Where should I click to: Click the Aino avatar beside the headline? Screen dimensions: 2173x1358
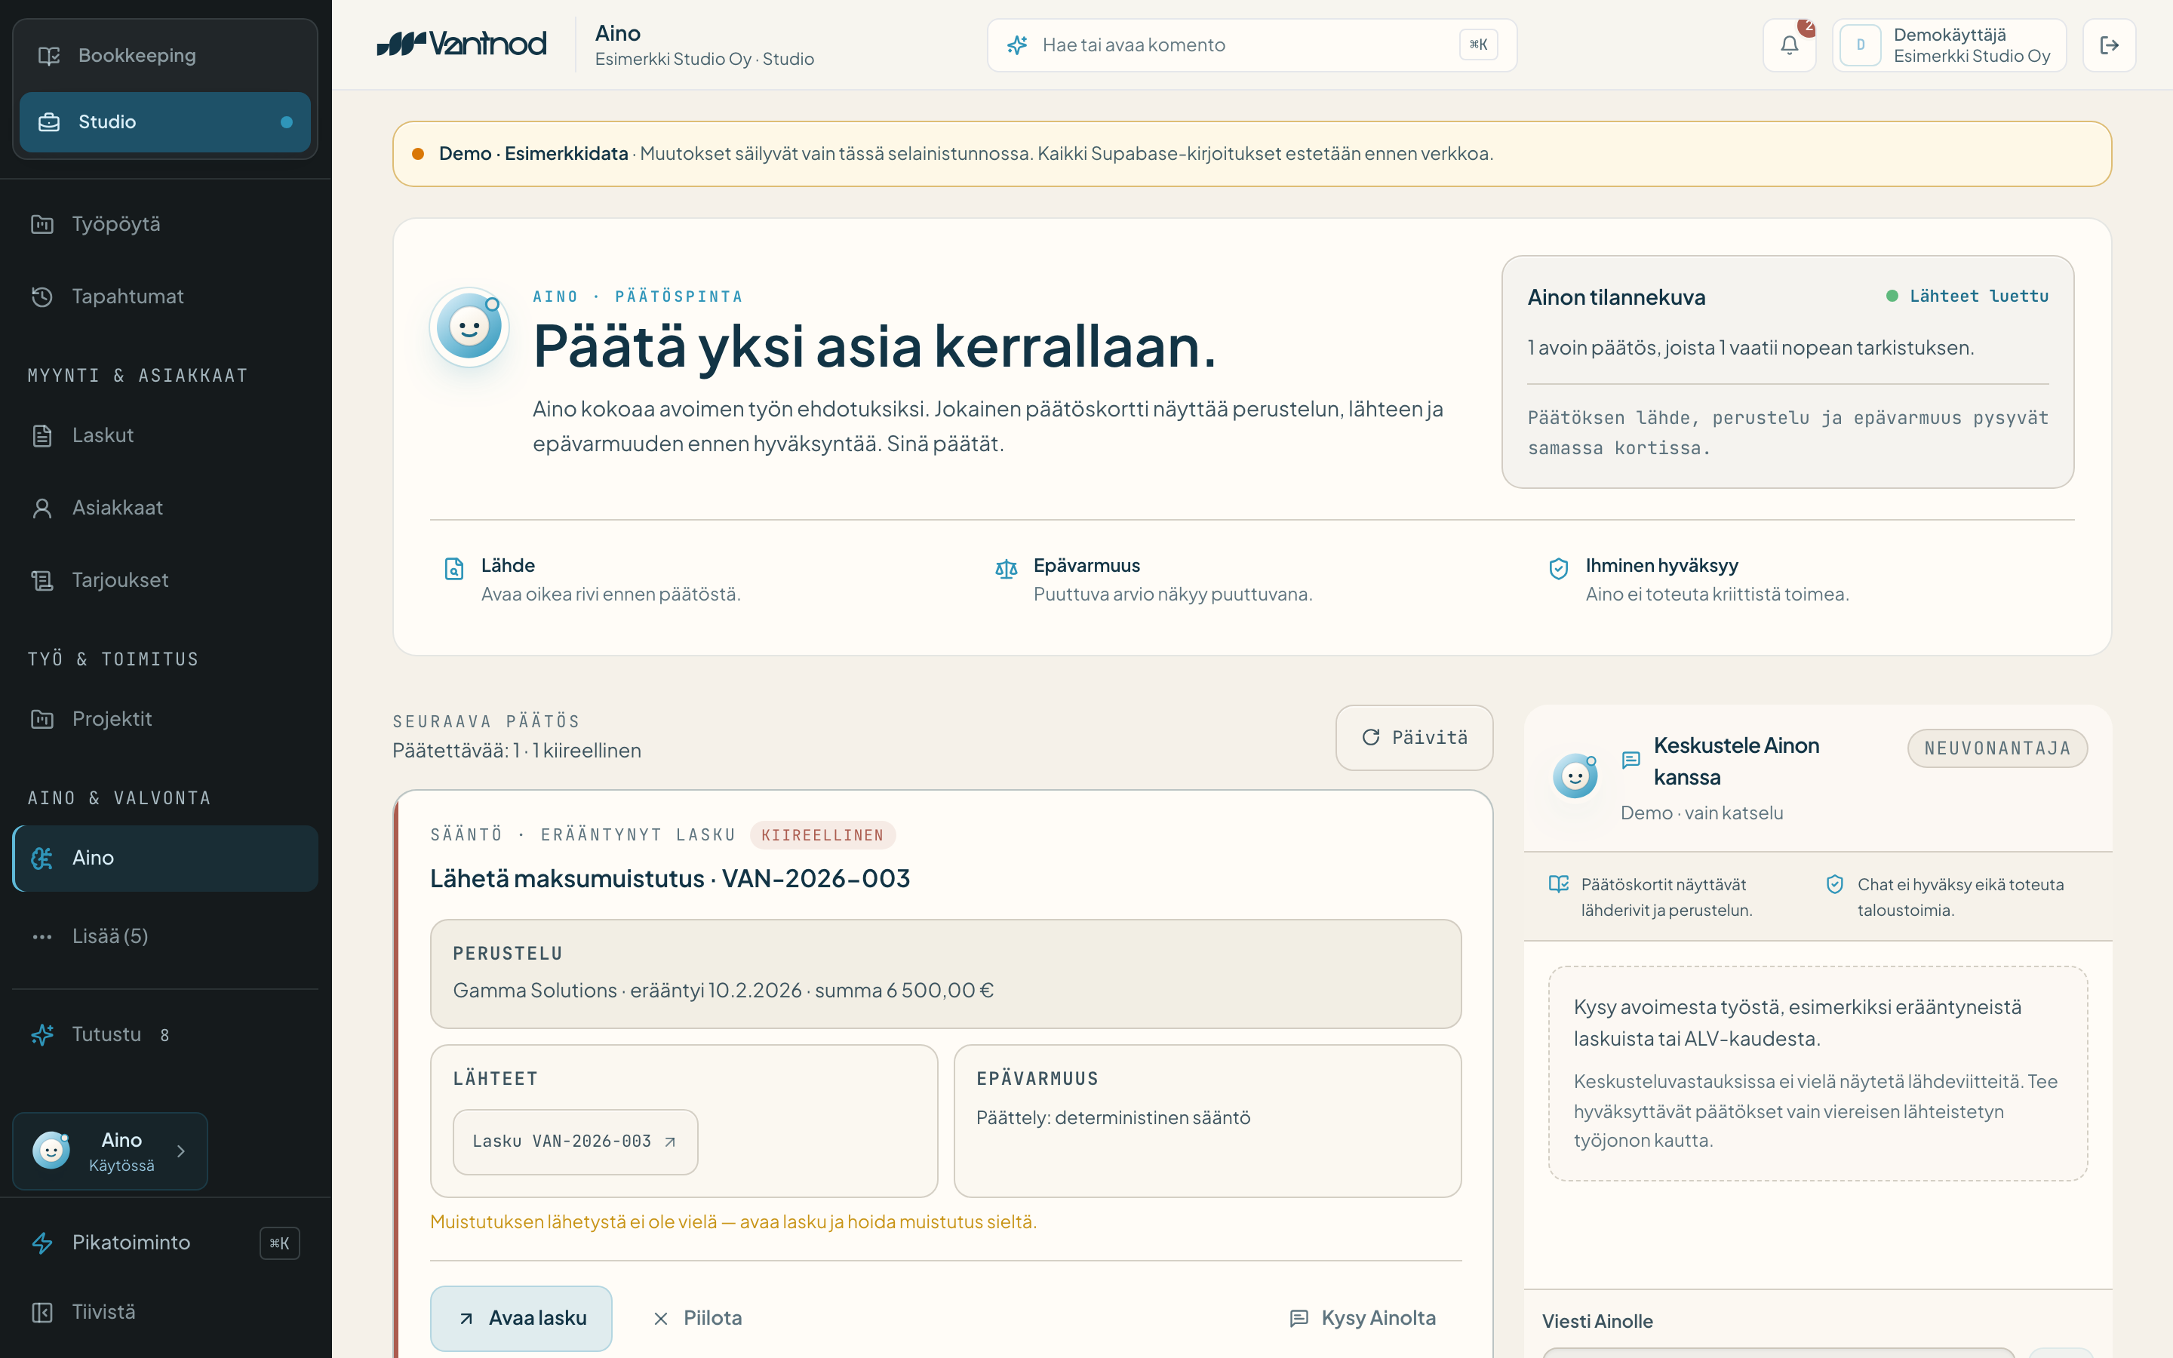coord(469,328)
